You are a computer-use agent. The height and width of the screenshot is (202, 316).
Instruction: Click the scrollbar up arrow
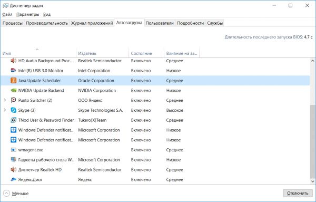point(312,61)
